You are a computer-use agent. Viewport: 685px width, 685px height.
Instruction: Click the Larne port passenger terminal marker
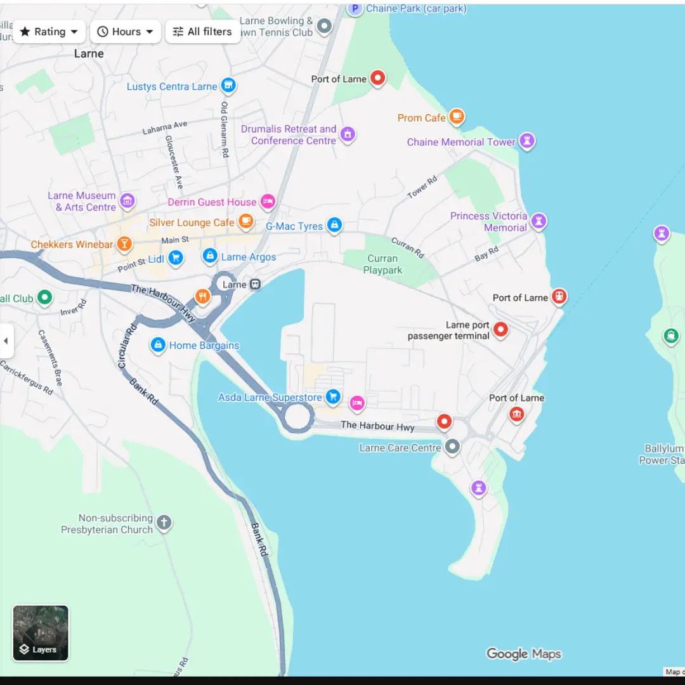click(x=500, y=329)
